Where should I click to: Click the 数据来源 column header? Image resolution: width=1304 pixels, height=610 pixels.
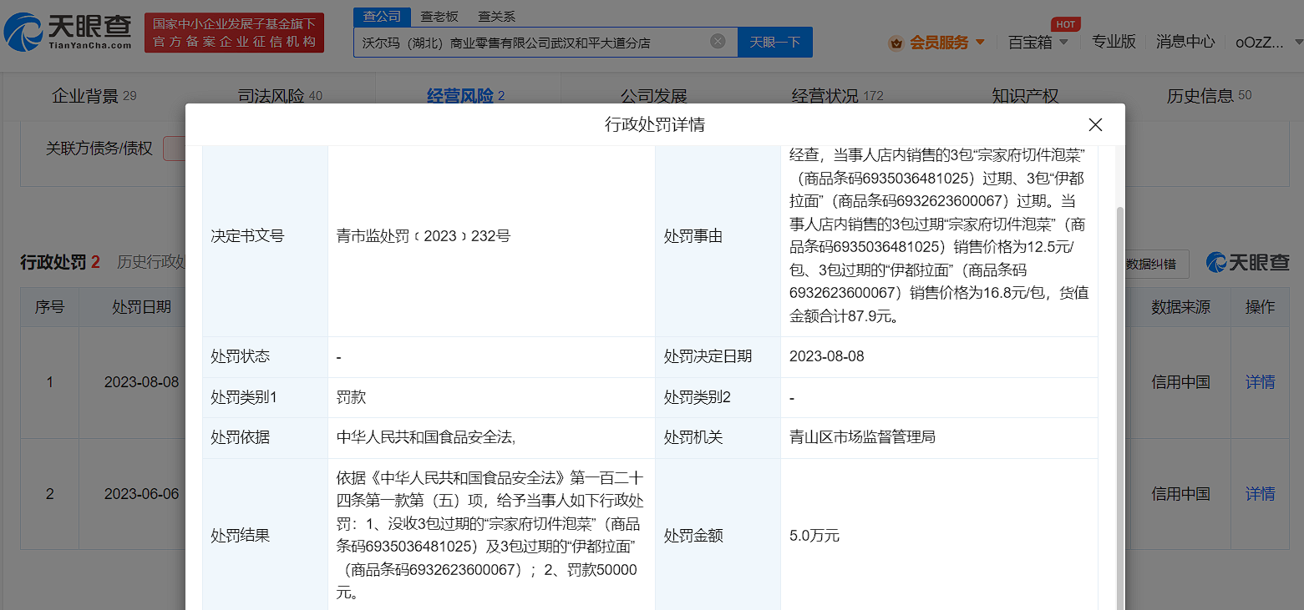(1180, 307)
